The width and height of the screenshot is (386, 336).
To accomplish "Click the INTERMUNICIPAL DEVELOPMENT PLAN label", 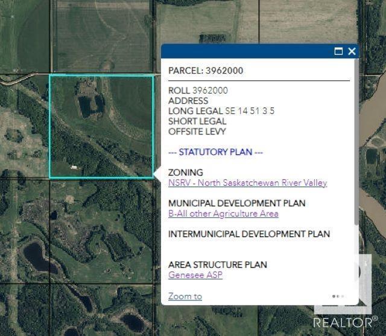I will pyautogui.click(x=248, y=234).
